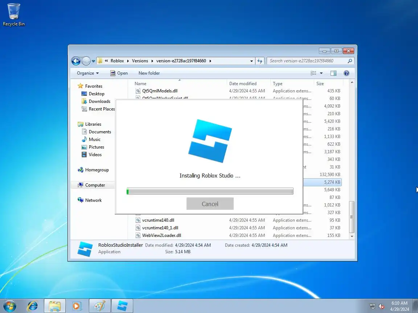Click the search box in Explorer

pyautogui.click(x=307, y=61)
